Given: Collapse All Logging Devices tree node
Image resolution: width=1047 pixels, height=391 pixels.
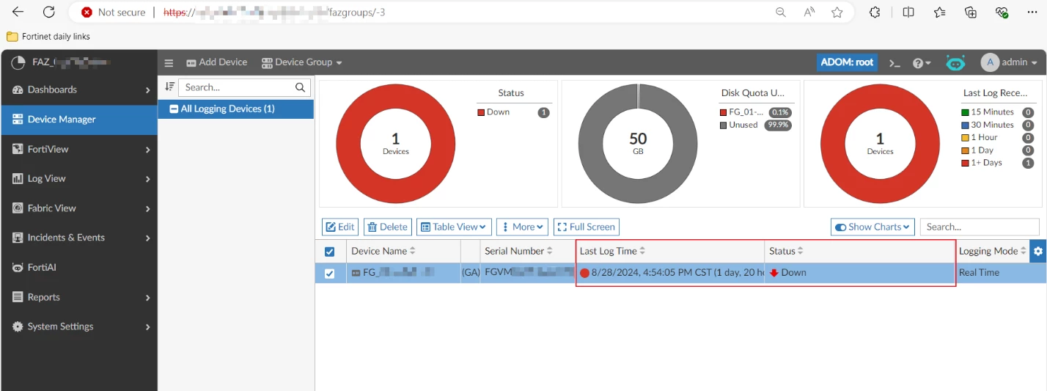Looking at the screenshot, I should pos(174,109).
